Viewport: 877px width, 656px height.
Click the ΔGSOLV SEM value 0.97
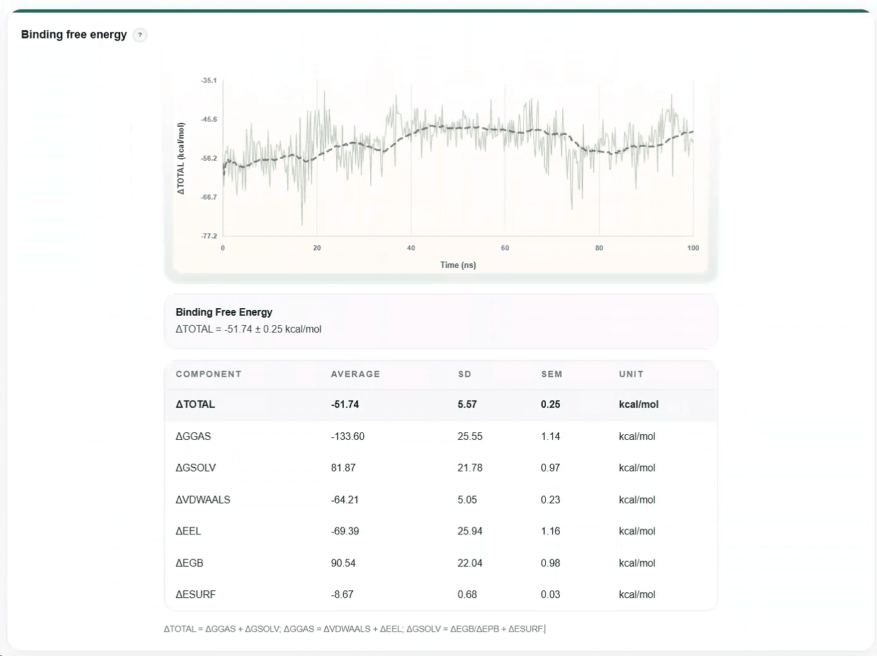click(550, 468)
